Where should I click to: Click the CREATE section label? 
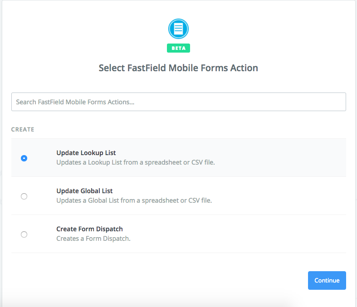click(x=23, y=129)
